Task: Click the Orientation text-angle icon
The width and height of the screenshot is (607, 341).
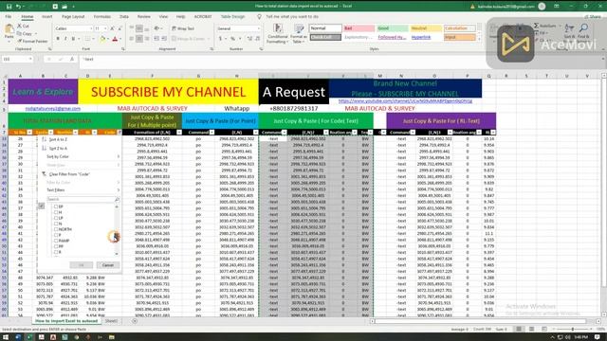Action: (156, 28)
